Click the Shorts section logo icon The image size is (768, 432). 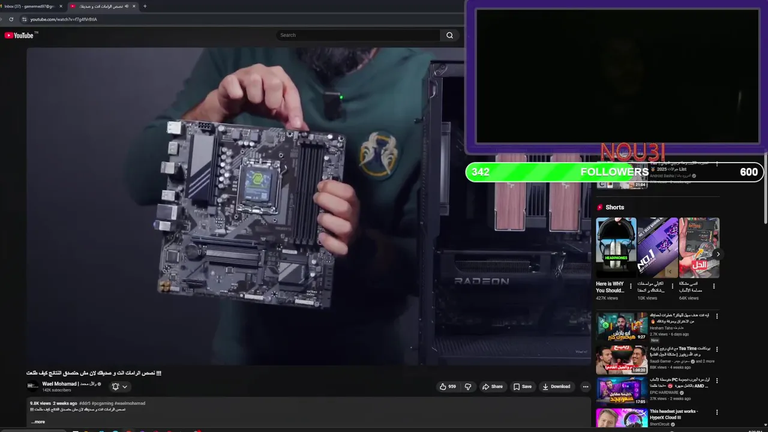599,207
